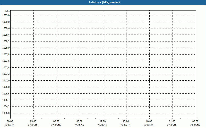Select the 1006,4 y-axis label
The image size is (206, 128).
click(x=6, y=100)
